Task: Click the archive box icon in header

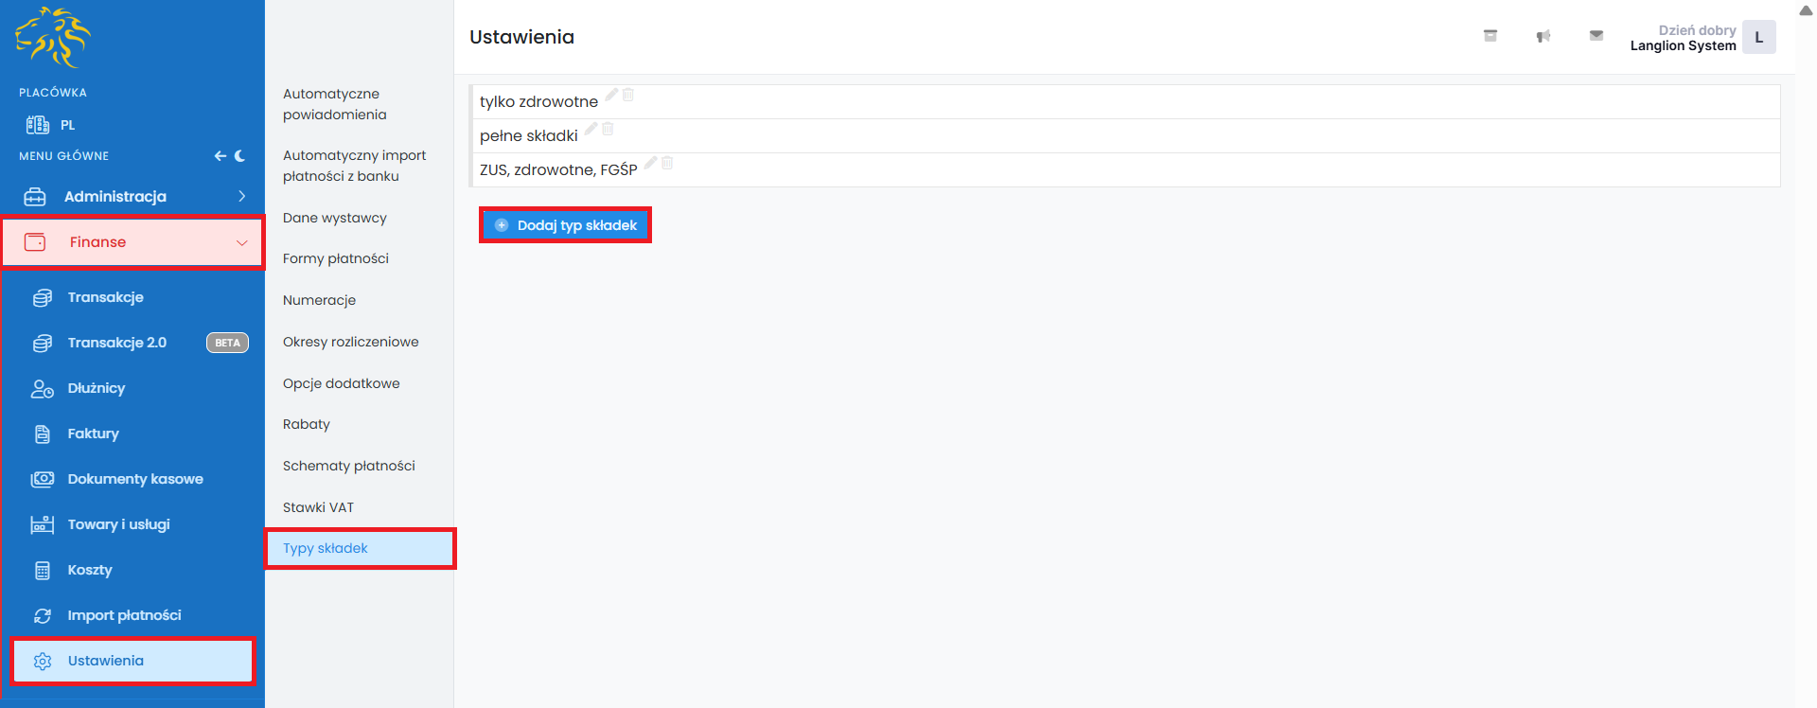Action: pyautogui.click(x=1491, y=36)
